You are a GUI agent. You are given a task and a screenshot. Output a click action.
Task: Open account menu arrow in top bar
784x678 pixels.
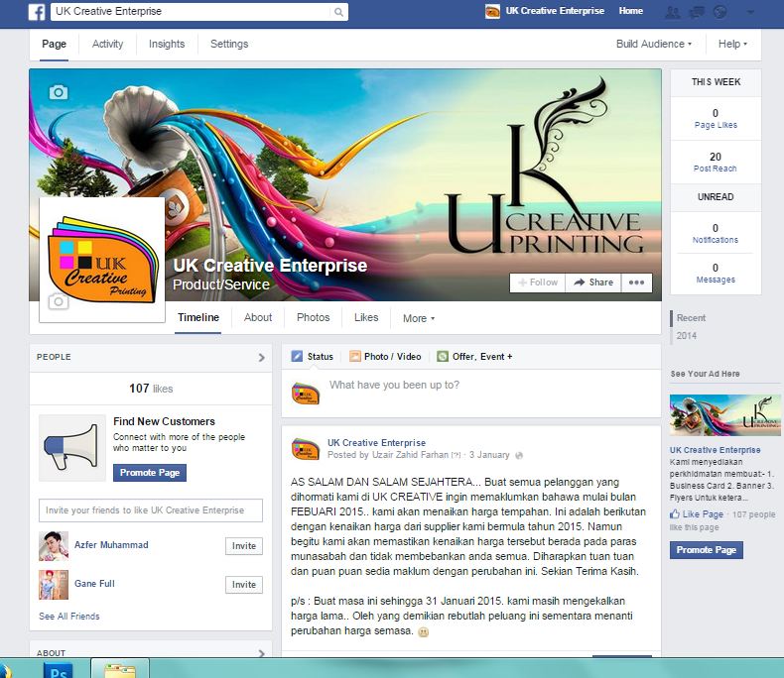tap(750, 13)
